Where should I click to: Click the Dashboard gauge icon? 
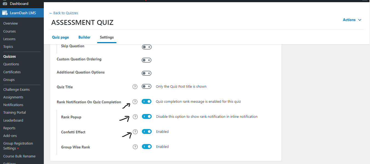(x=5, y=4)
